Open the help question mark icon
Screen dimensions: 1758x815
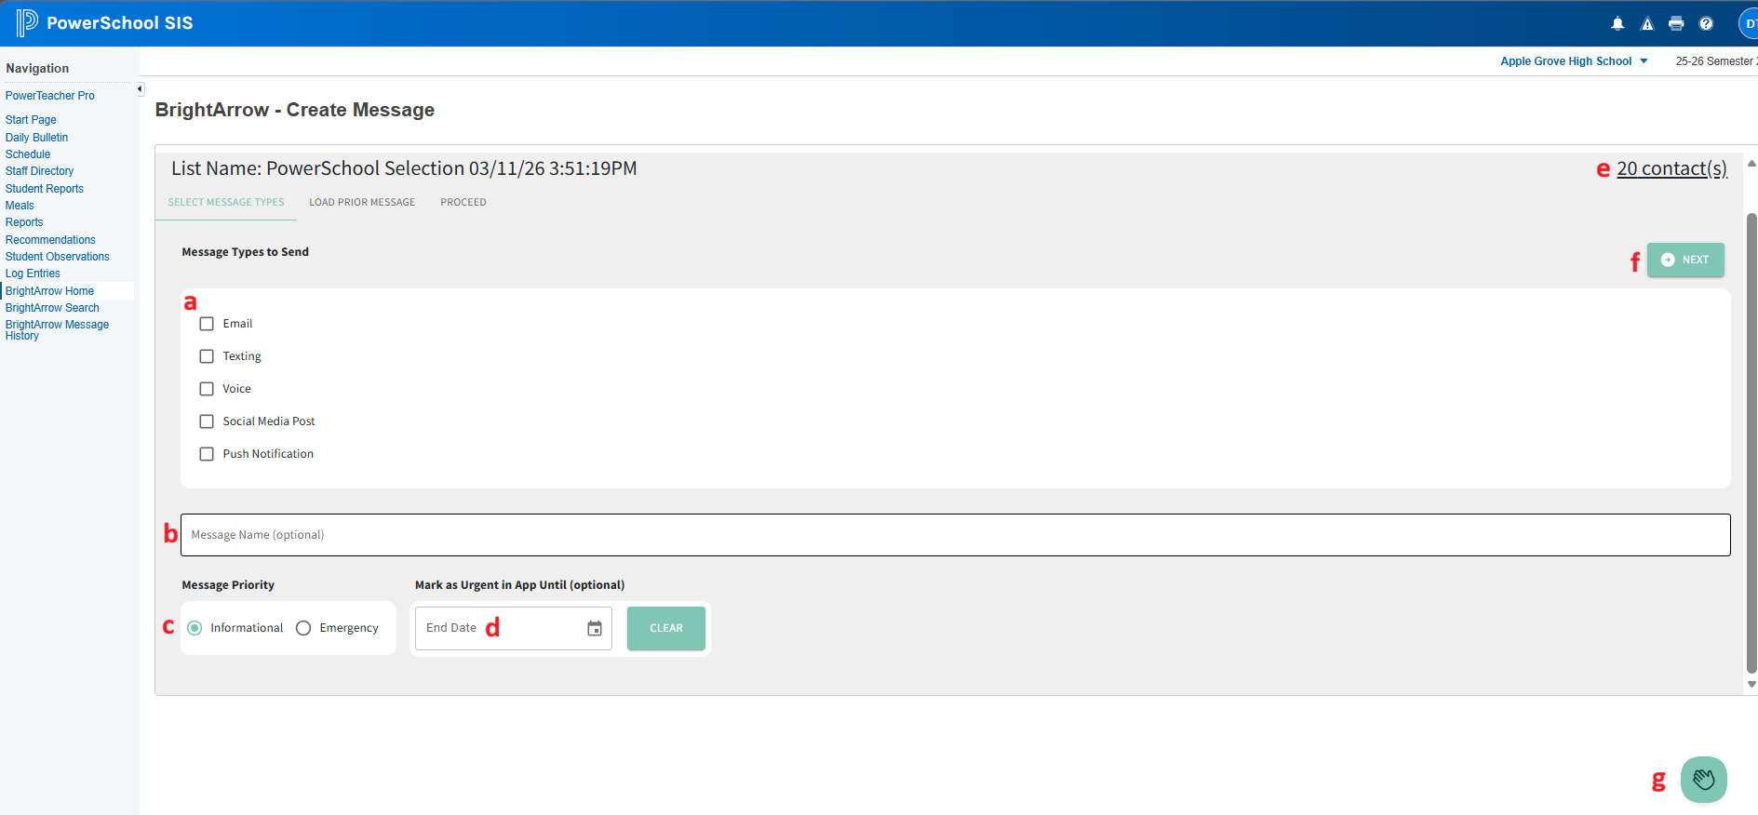(1706, 24)
